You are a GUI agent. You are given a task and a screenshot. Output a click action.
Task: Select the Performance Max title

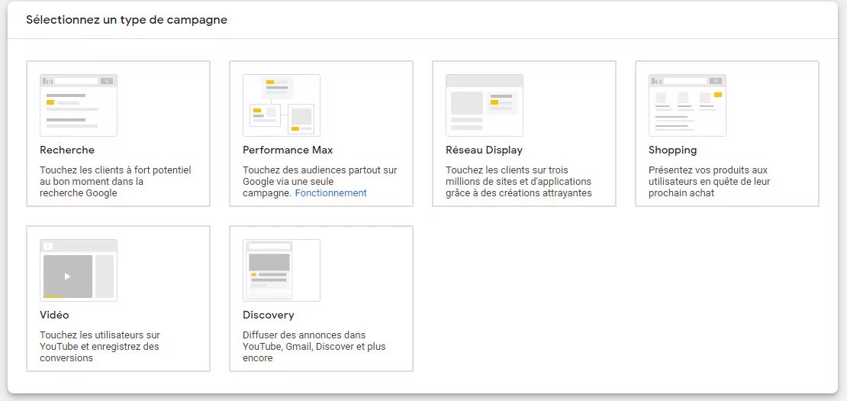click(x=288, y=150)
